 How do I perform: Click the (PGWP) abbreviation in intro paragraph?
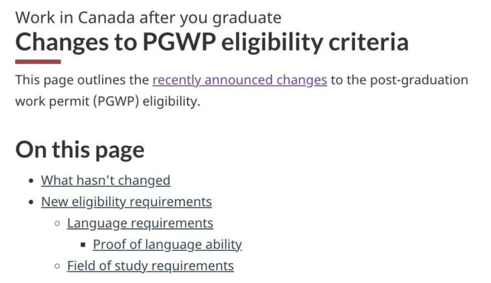tap(116, 101)
